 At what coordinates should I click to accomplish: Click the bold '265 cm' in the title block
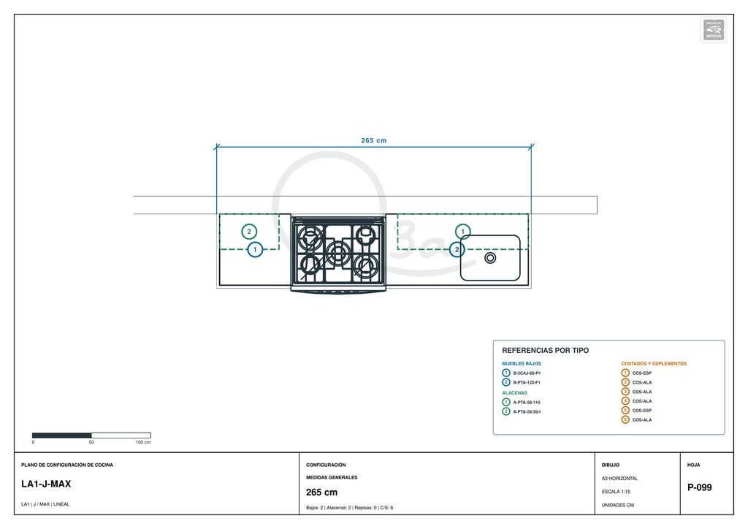321,492
